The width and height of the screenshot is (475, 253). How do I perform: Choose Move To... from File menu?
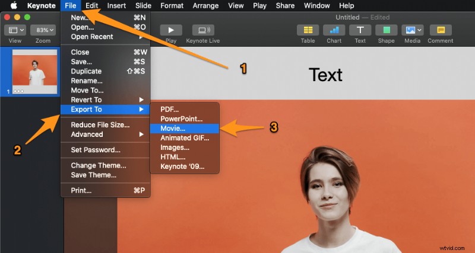click(106, 91)
